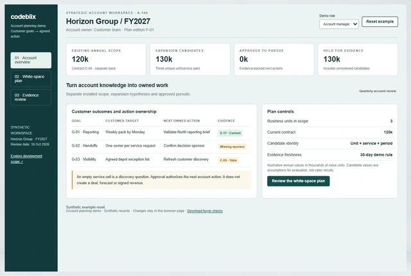This screenshot has height=276, width=411.
Task: Click Confirm decision sponsor action
Action: click(184, 145)
